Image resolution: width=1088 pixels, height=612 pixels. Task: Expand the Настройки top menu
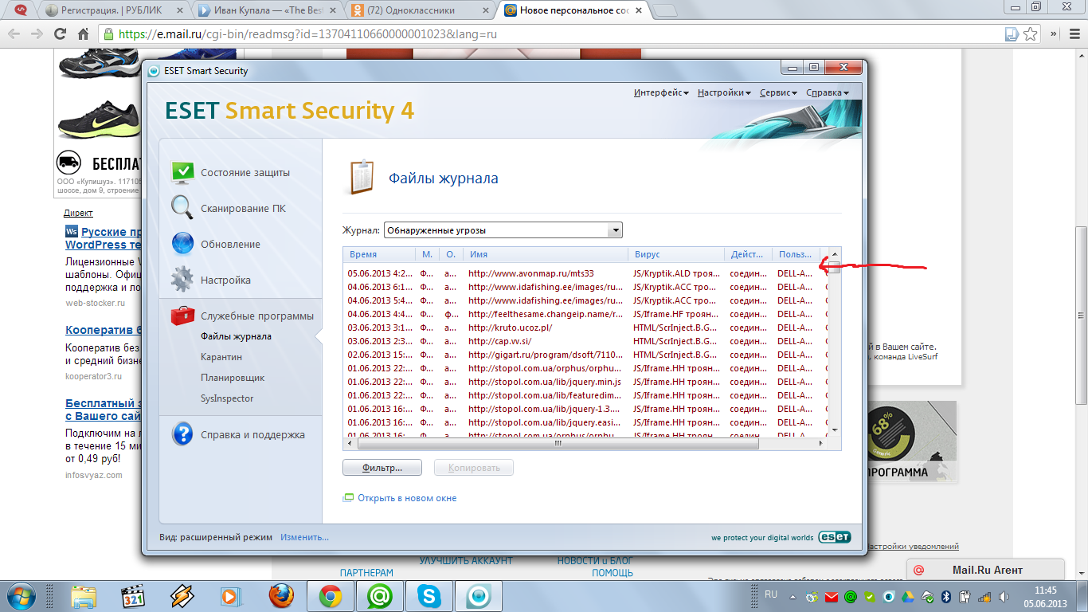click(x=724, y=92)
